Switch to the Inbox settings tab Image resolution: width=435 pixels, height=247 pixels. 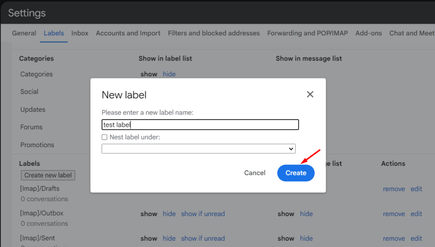pos(79,33)
